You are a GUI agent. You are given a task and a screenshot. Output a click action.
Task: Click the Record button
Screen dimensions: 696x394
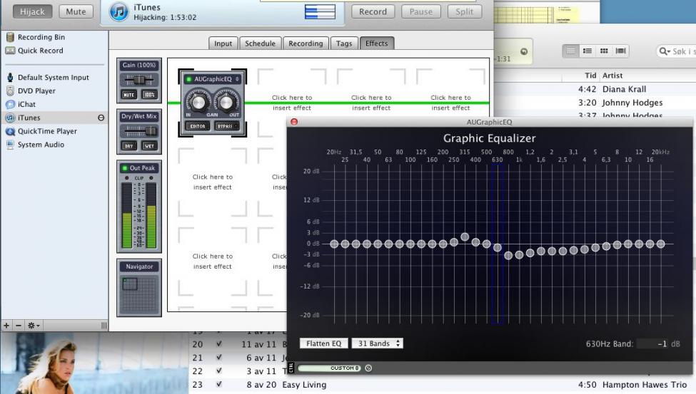[x=373, y=11]
